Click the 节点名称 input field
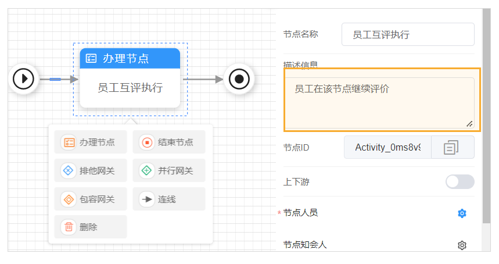499x264 pixels. (408, 35)
